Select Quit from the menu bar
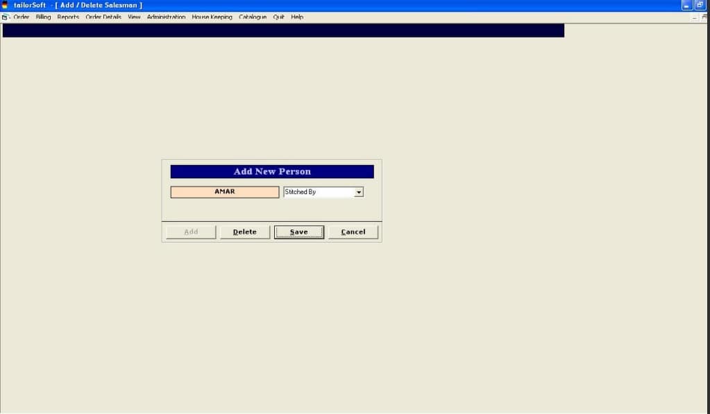 278,17
